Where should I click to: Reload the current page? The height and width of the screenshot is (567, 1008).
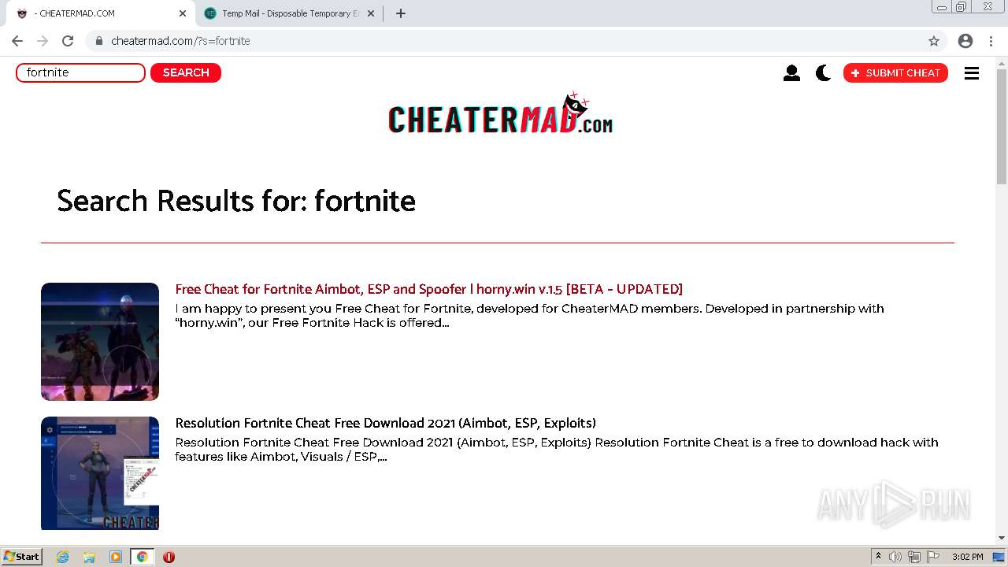click(x=68, y=41)
